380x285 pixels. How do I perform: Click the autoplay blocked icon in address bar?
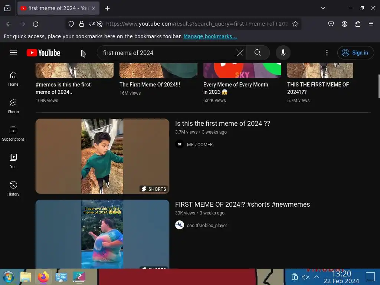[99, 24]
